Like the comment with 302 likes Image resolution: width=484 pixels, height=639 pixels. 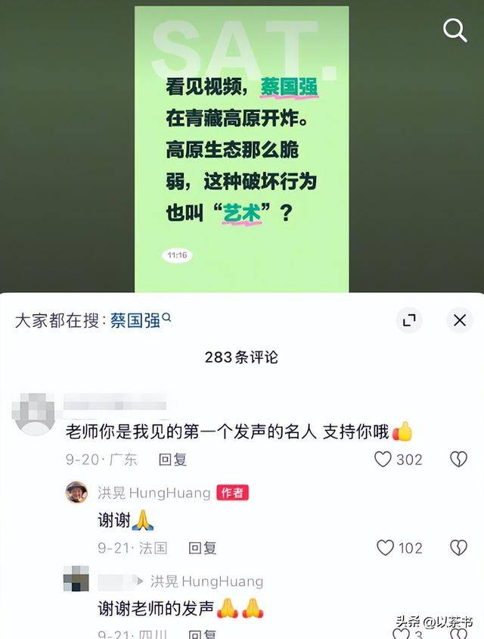[383, 460]
